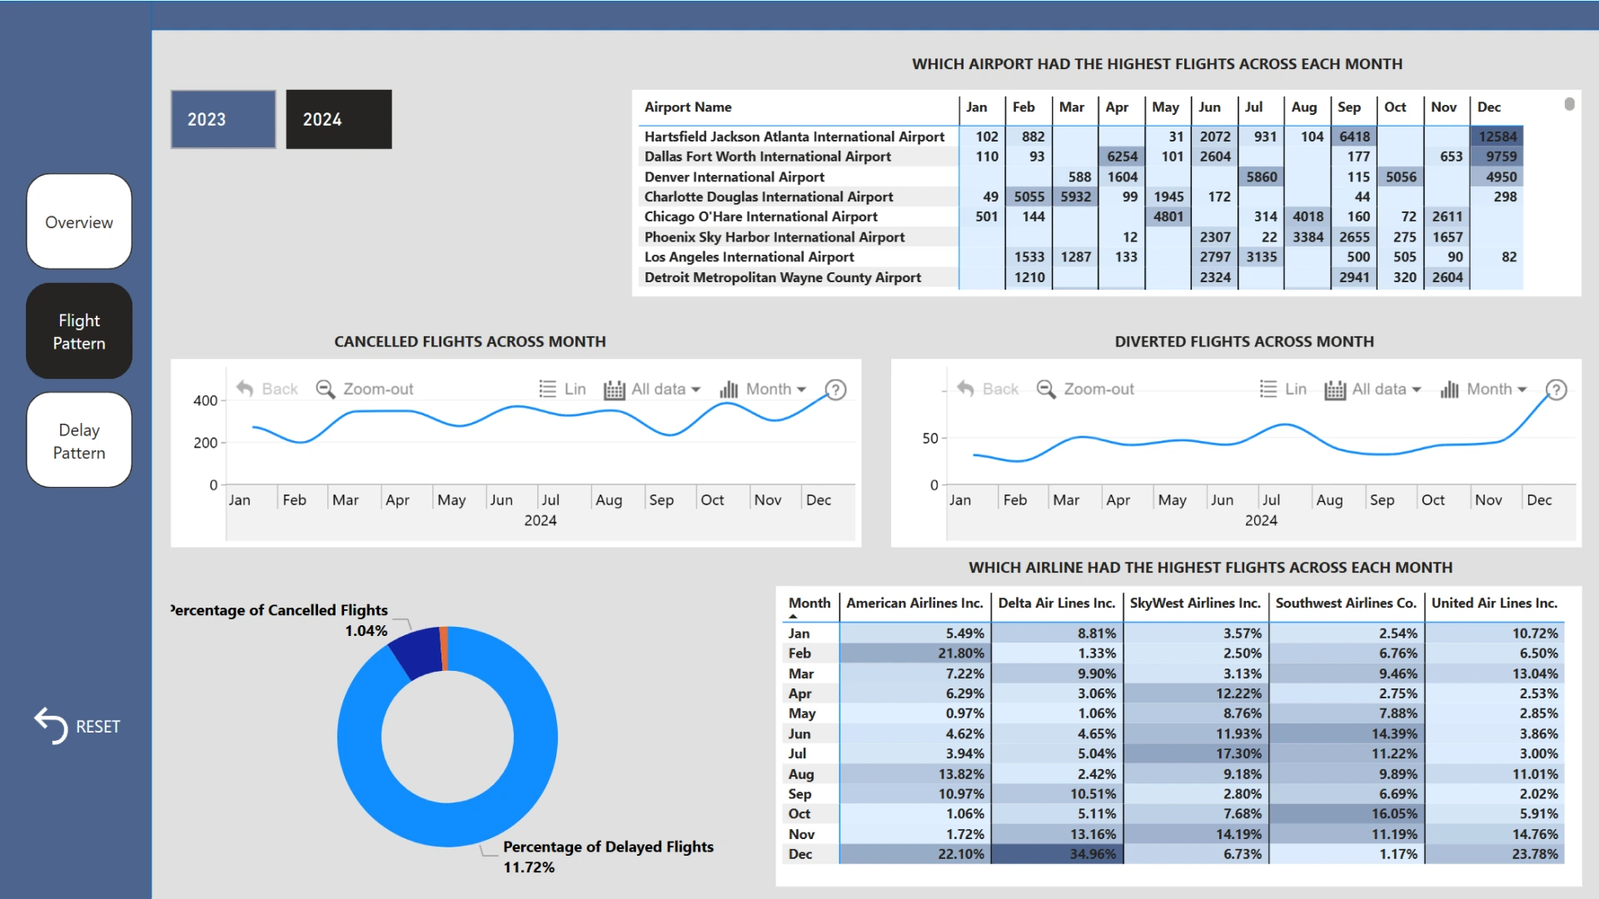Sort airline table by Month column header
Screen dimensions: 1599x899
click(809, 603)
